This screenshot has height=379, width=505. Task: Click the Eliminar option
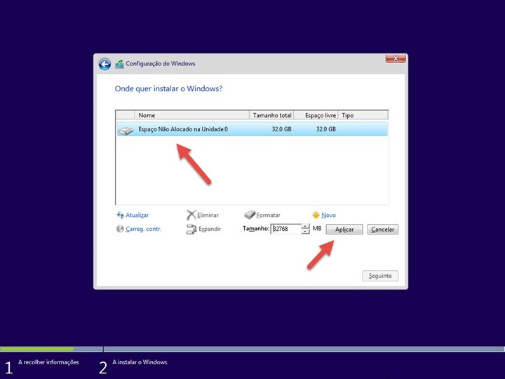208,215
